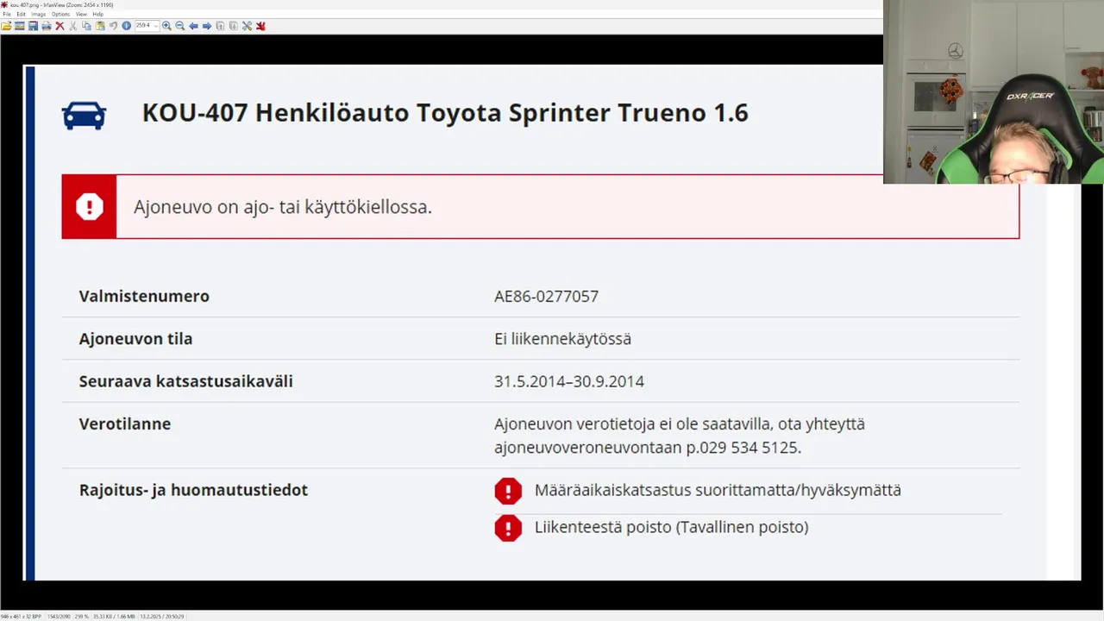Viewport: 1104px width, 621px height.
Task: Go to the previous file with the left arrow
Action: click(193, 26)
